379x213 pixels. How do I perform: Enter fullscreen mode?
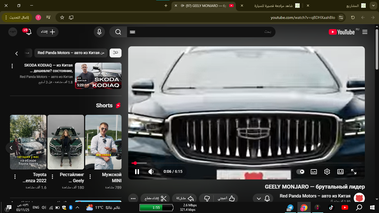click(353, 172)
